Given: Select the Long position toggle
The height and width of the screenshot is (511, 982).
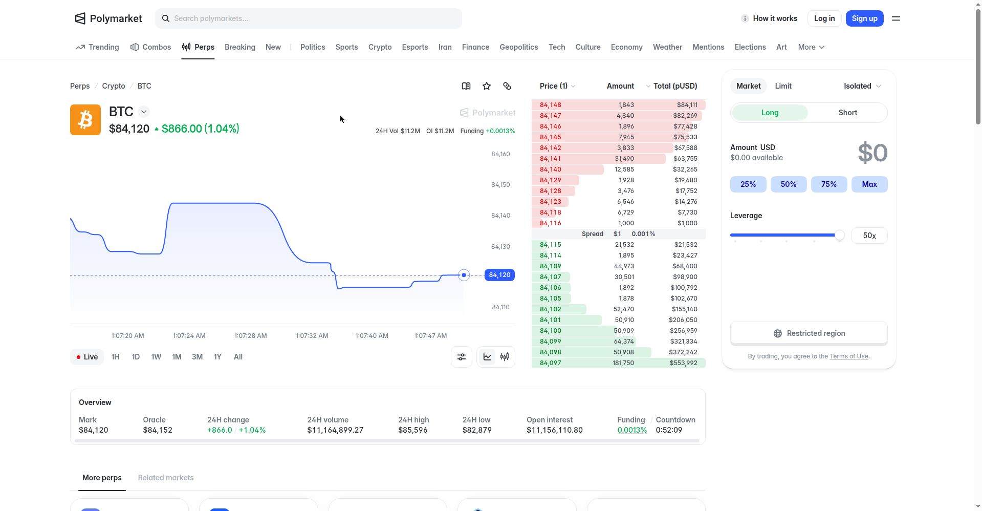Looking at the screenshot, I should click(x=770, y=113).
